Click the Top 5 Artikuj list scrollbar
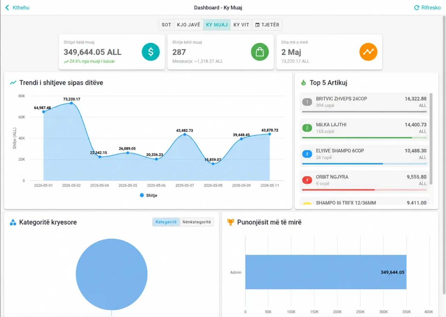Image resolution: width=446 pixels, height=317 pixels. (x=431, y=139)
